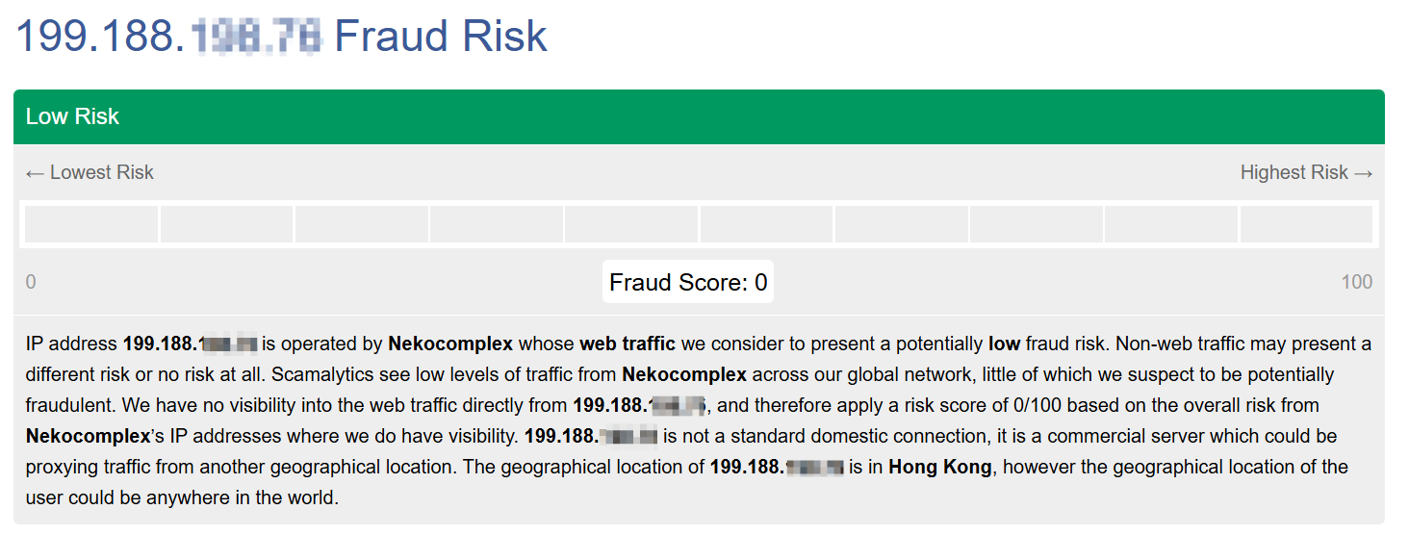The image size is (1409, 535).
Task: Click the 0 label under the risk bar
Action: click(31, 282)
